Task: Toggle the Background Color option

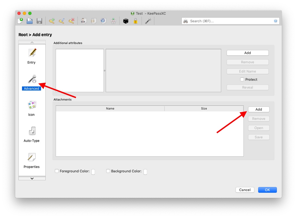Action: (108, 171)
